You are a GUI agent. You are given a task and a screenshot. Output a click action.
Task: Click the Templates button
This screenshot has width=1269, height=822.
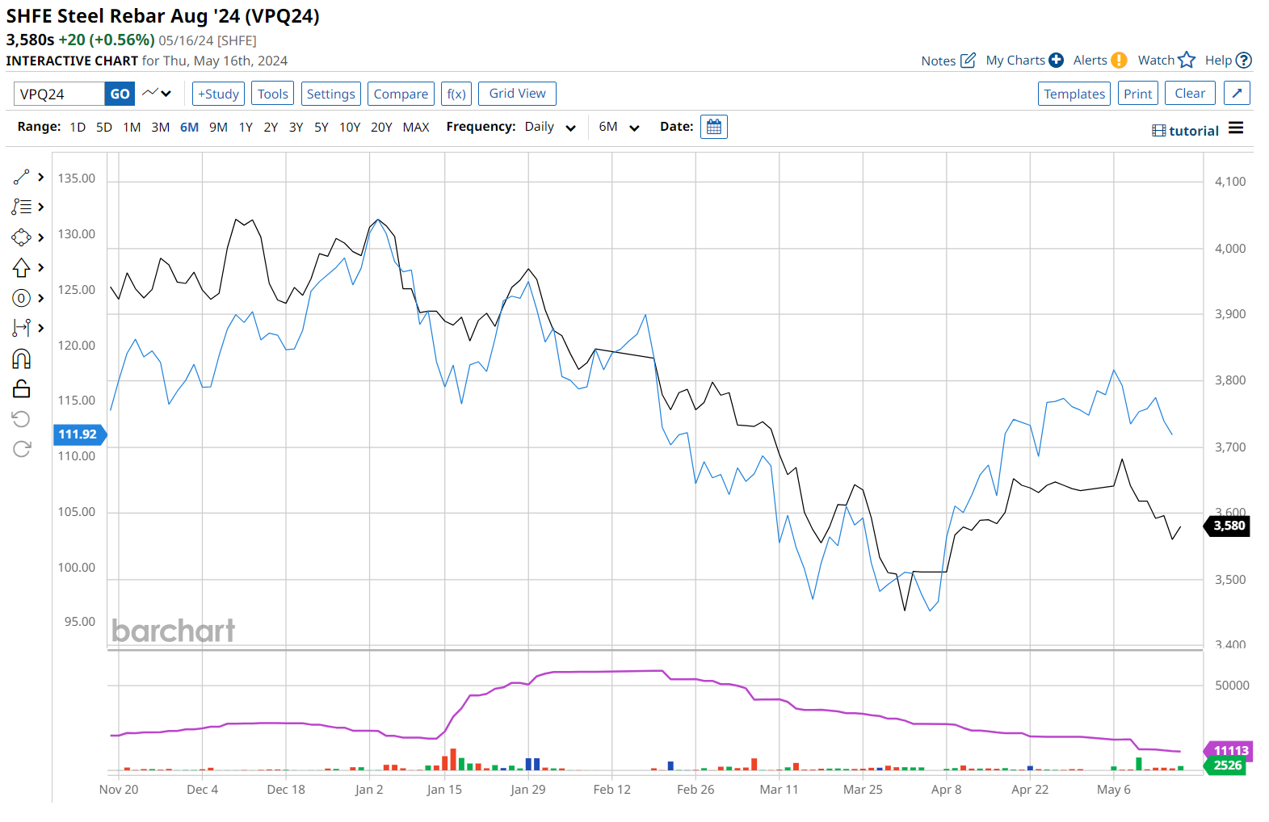(x=1074, y=94)
